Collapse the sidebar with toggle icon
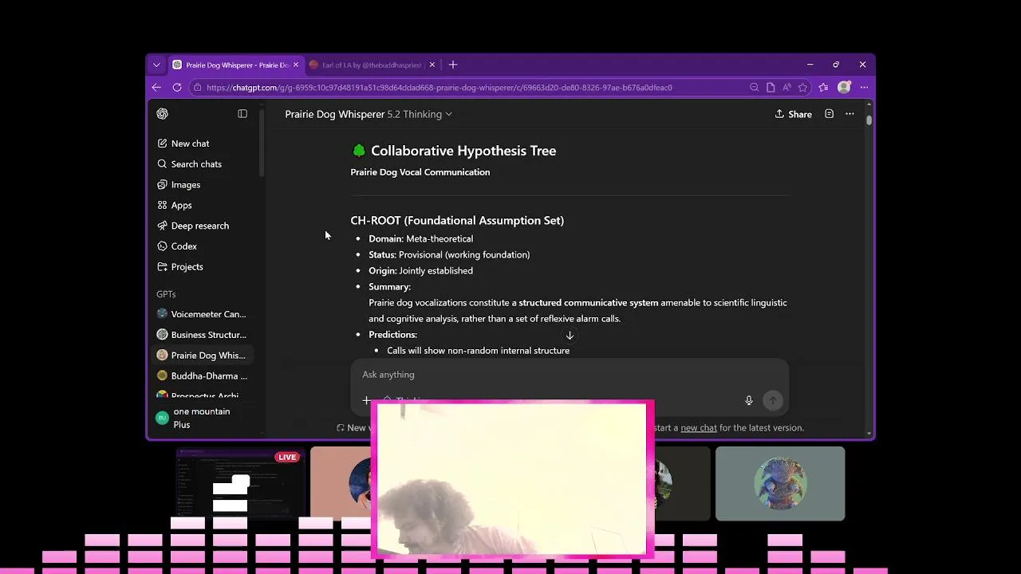Viewport: 1021px width, 574px height. (x=242, y=114)
